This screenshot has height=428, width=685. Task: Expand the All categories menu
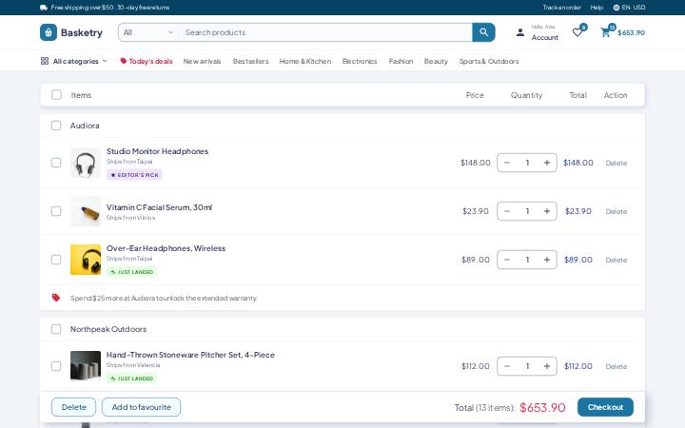[74, 61]
